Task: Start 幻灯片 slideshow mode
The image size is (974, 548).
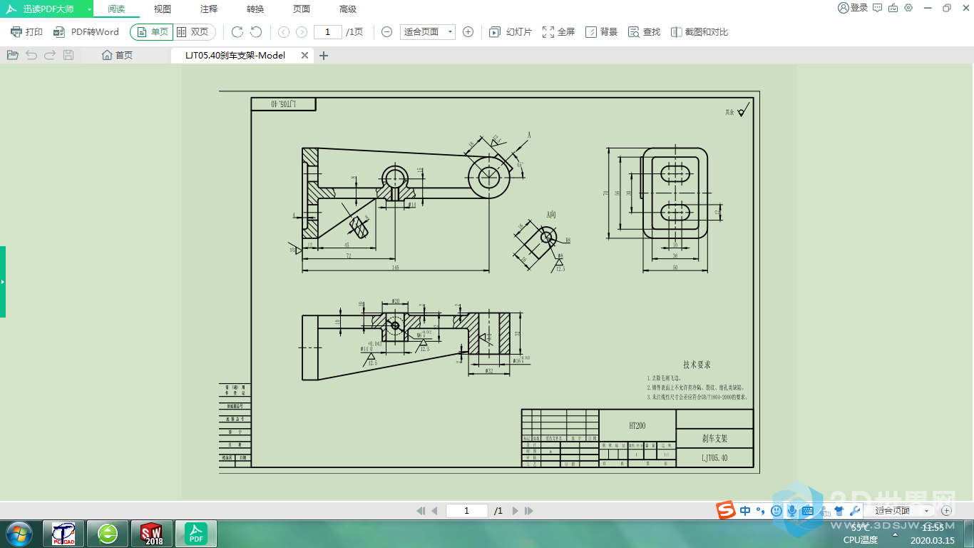Action: 511,32
